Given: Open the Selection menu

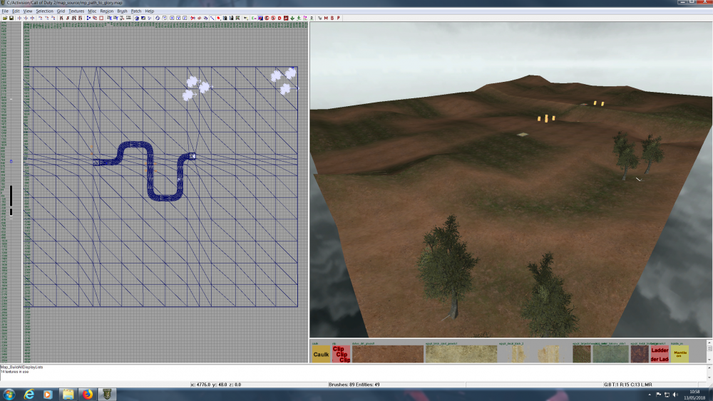Looking at the screenshot, I should [x=44, y=11].
